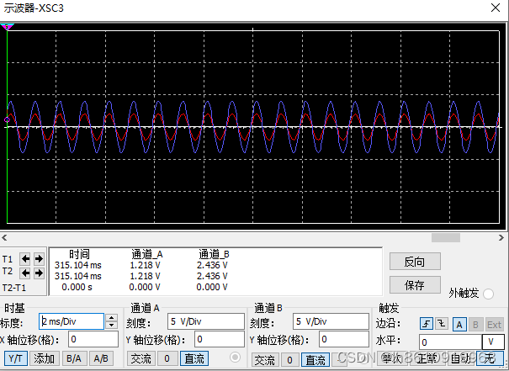Screen dimensions: 509x371
Task: Move cursor T2 left with its arrow
Action: 25,273
